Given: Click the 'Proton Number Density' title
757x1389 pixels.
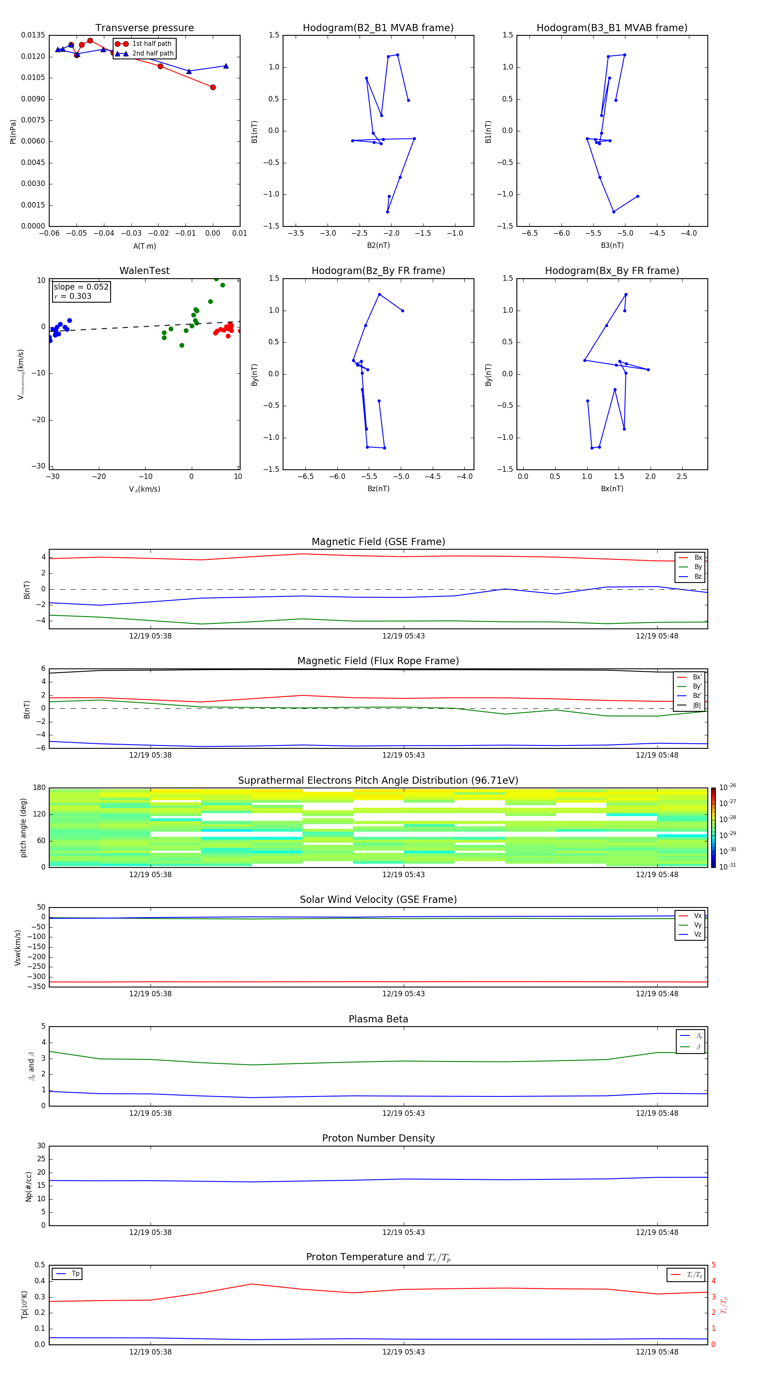Looking at the screenshot, I should [x=378, y=1138].
